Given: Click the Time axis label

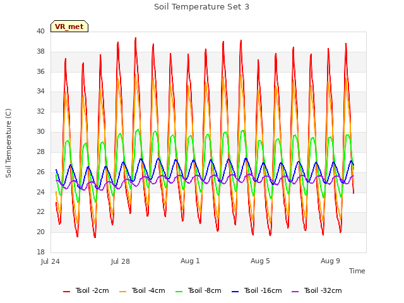Looking at the screenshot, I should [x=357, y=271].
